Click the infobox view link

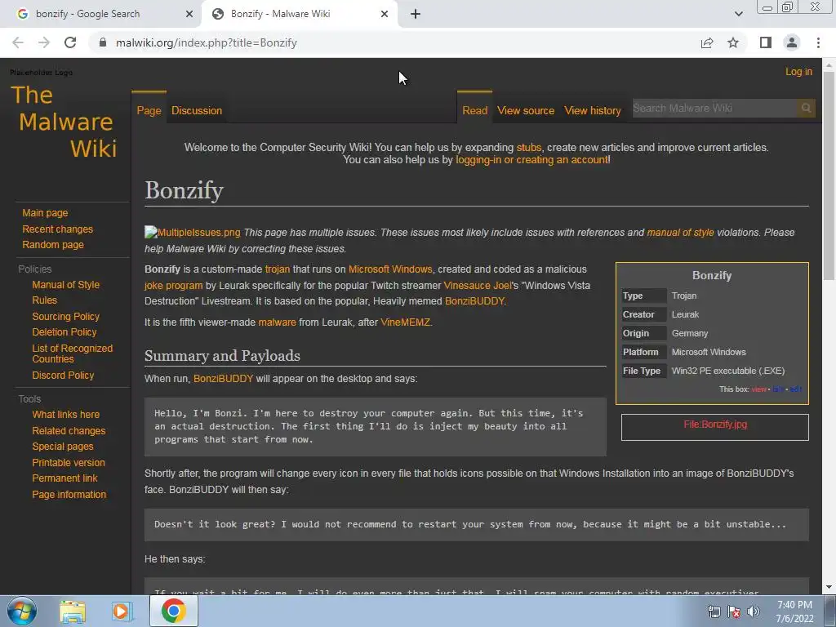tap(758, 389)
